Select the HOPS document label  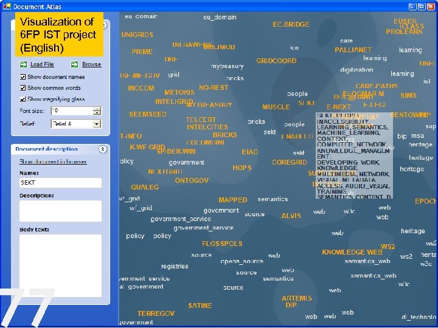click(x=242, y=168)
